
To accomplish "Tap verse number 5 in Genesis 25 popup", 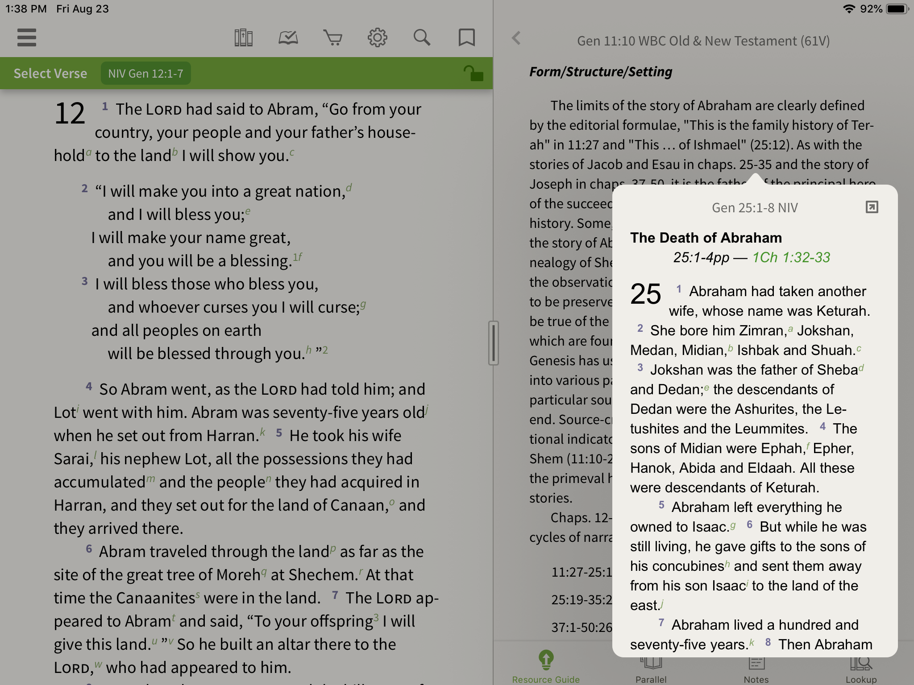I will 661,505.
